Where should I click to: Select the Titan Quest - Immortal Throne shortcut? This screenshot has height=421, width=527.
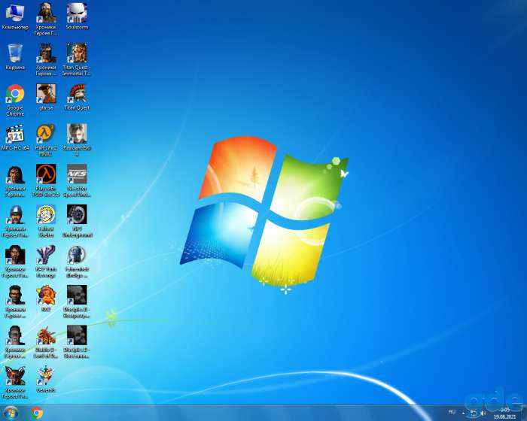(x=77, y=59)
